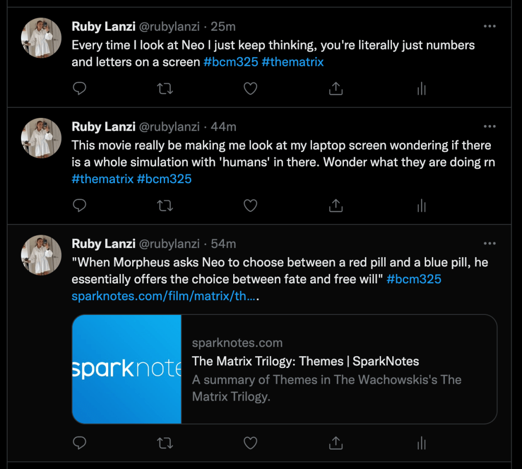522x469 pixels.
Task: Open more options on the 54m tweet
Action: tap(489, 243)
